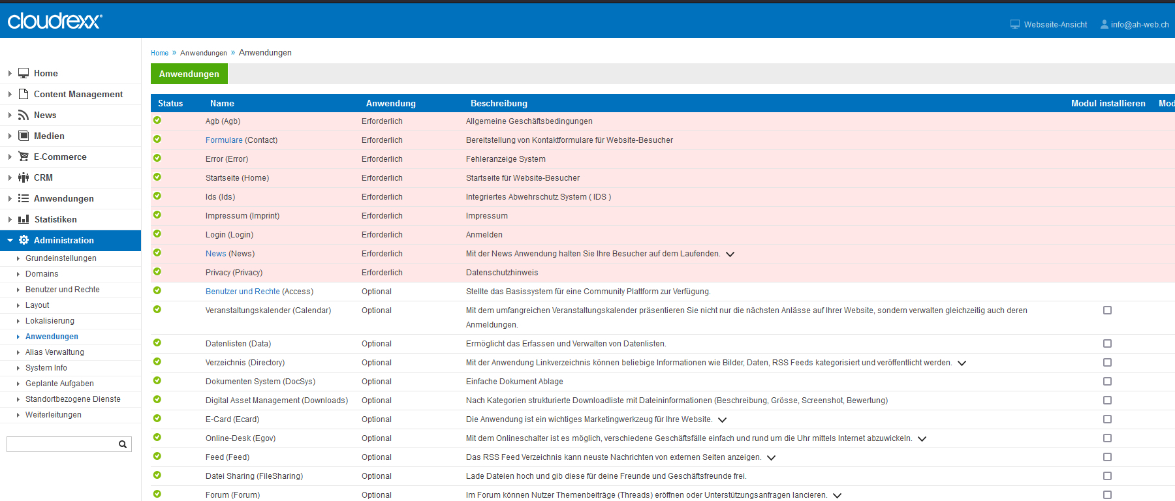Open info@ah-web.ch account link
The width and height of the screenshot is (1175, 501).
(1140, 25)
